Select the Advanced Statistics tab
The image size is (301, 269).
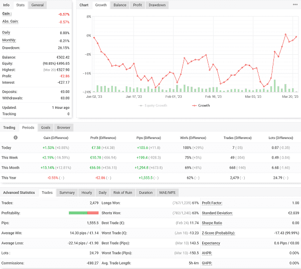(x=19, y=193)
